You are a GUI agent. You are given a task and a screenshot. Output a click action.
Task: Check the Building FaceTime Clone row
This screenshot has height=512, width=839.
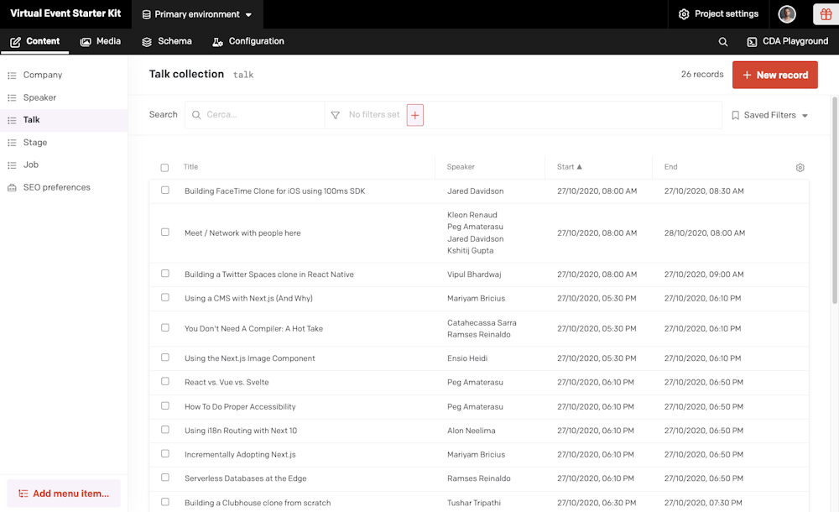(x=164, y=191)
